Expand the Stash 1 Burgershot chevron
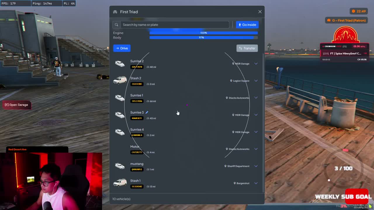Image resolution: width=374 pixels, height=210 pixels. pos(256,183)
